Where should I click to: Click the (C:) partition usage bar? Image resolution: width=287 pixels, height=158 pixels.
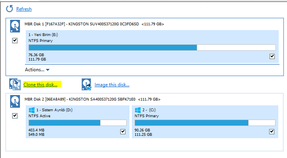coord(205,123)
